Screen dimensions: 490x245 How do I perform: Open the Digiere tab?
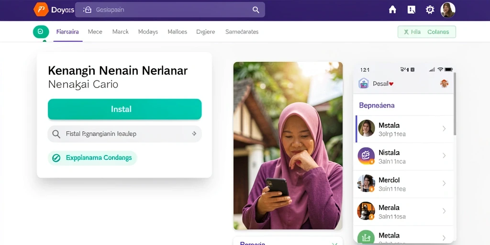click(x=206, y=32)
